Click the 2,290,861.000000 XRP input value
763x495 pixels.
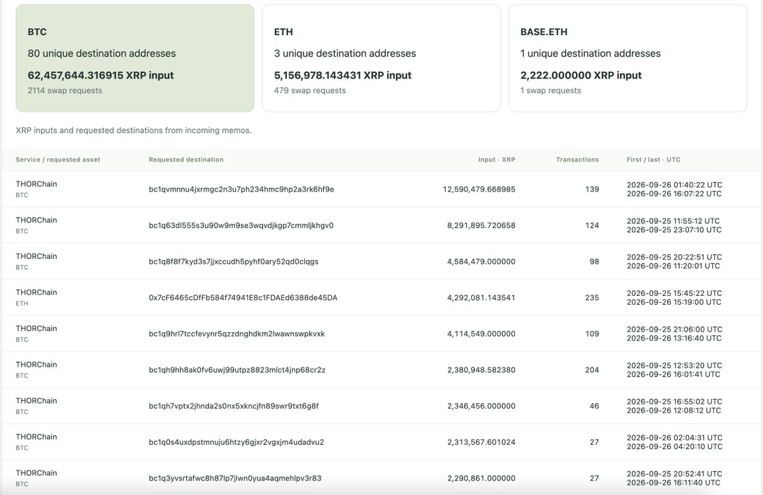click(481, 478)
